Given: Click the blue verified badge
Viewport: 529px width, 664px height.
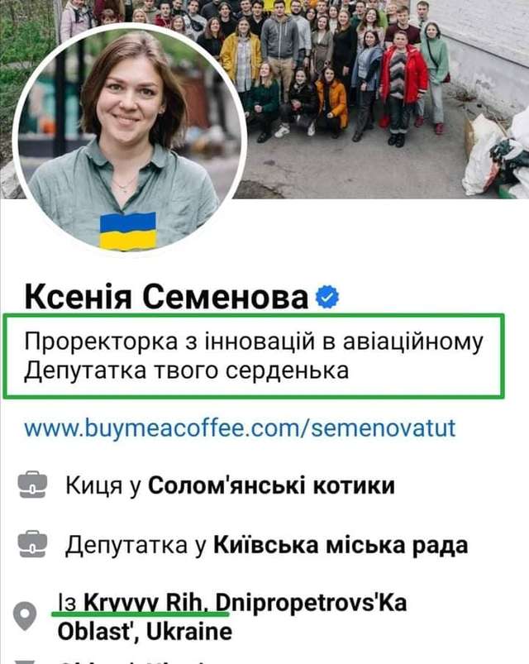Looking at the screenshot, I should click(327, 298).
